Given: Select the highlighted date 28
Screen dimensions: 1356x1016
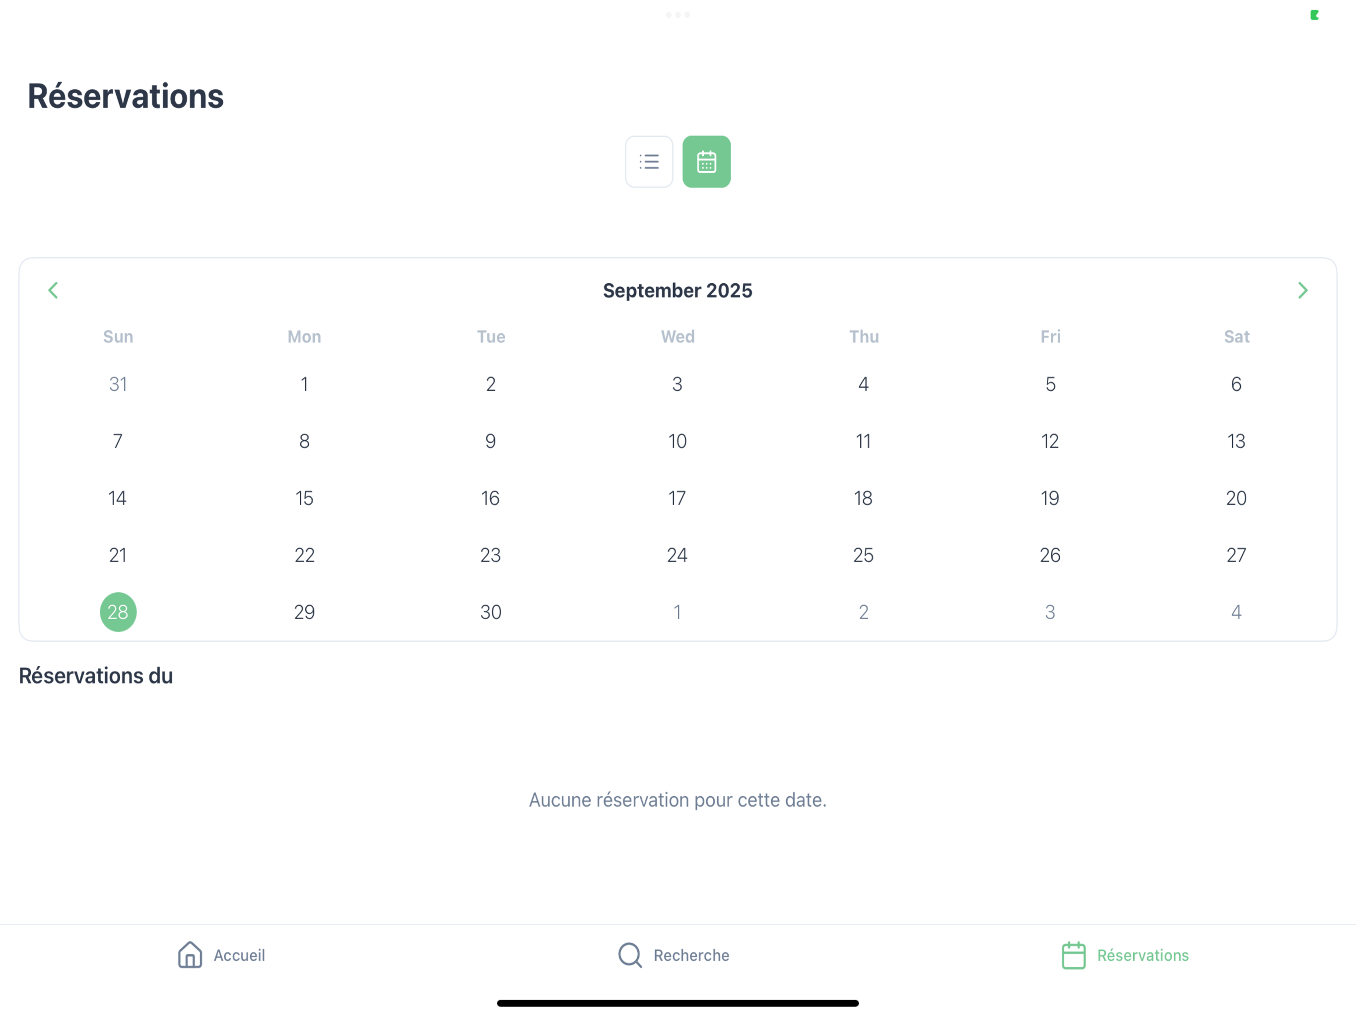Looking at the screenshot, I should point(118,612).
